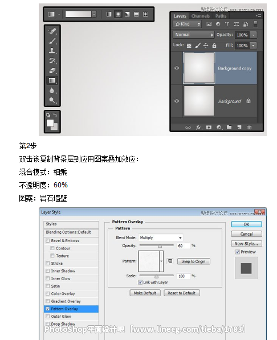This screenshot has width=277, height=340.
Task: Click the Diamond Gradient icon
Action: click(x=145, y=14)
